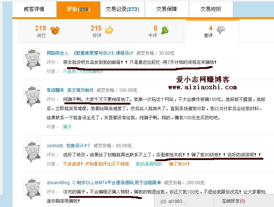Open 同路陌生人's pig avatar
The height and width of the screenshot is (207, 274).
32,59
